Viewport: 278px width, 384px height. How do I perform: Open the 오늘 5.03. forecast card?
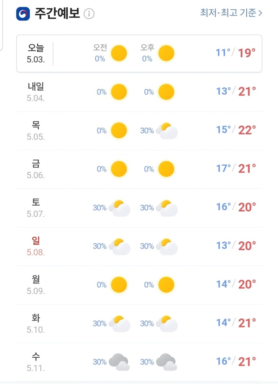click(139, 53)
